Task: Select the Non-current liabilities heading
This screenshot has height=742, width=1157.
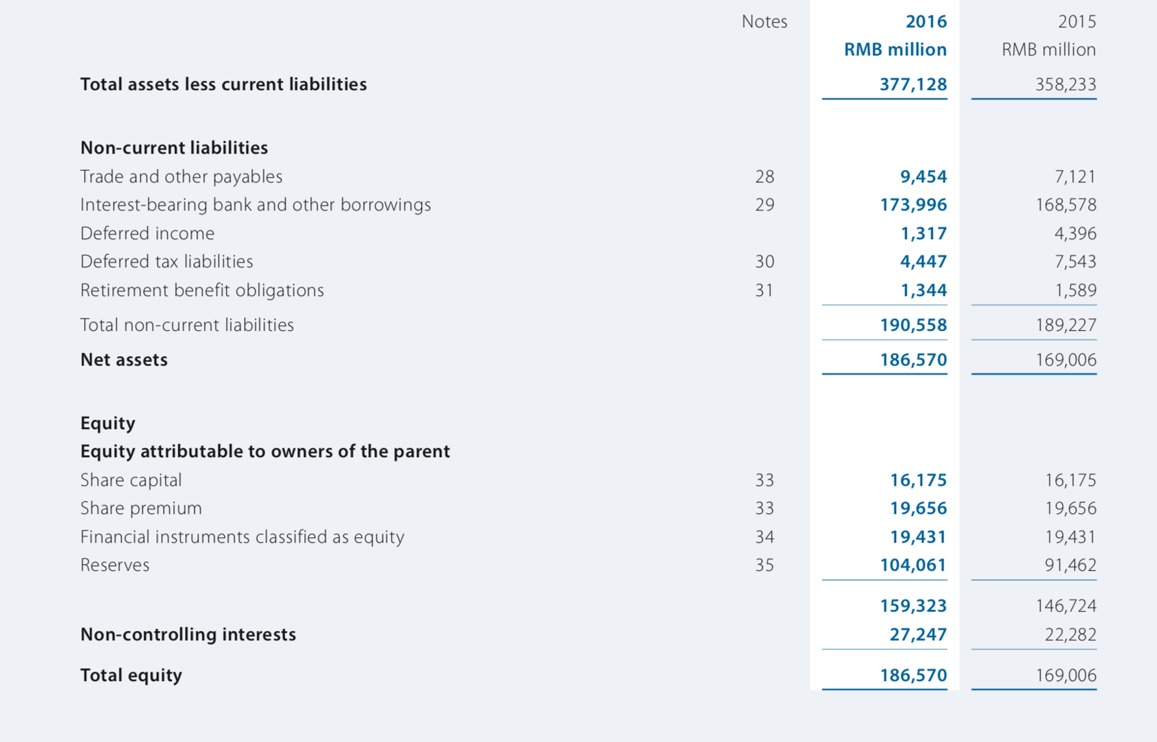Action: [x=174, y=148]
